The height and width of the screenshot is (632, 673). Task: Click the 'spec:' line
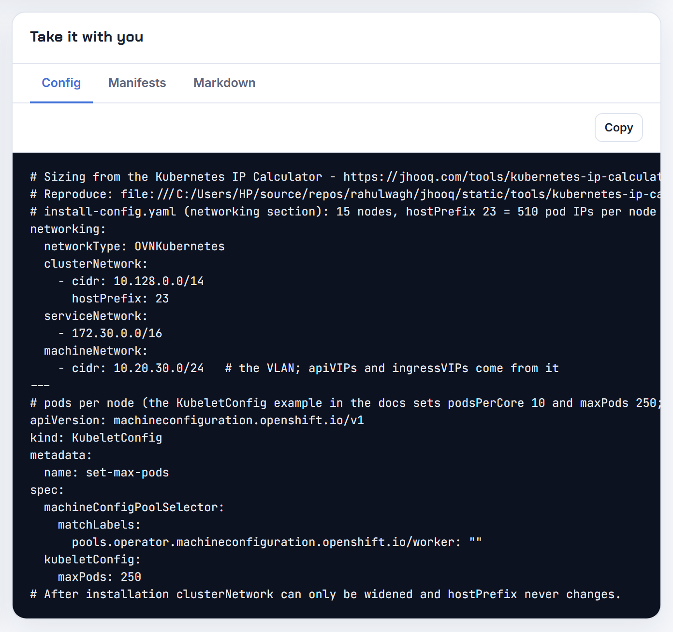pyautogui.click(x=47, y=490)
